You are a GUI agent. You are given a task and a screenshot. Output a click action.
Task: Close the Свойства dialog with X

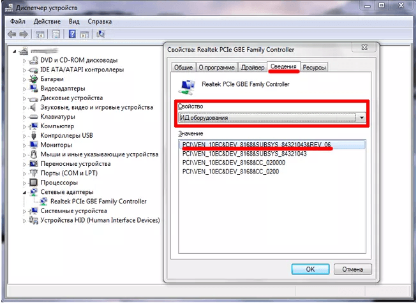[x=364, y=47]
